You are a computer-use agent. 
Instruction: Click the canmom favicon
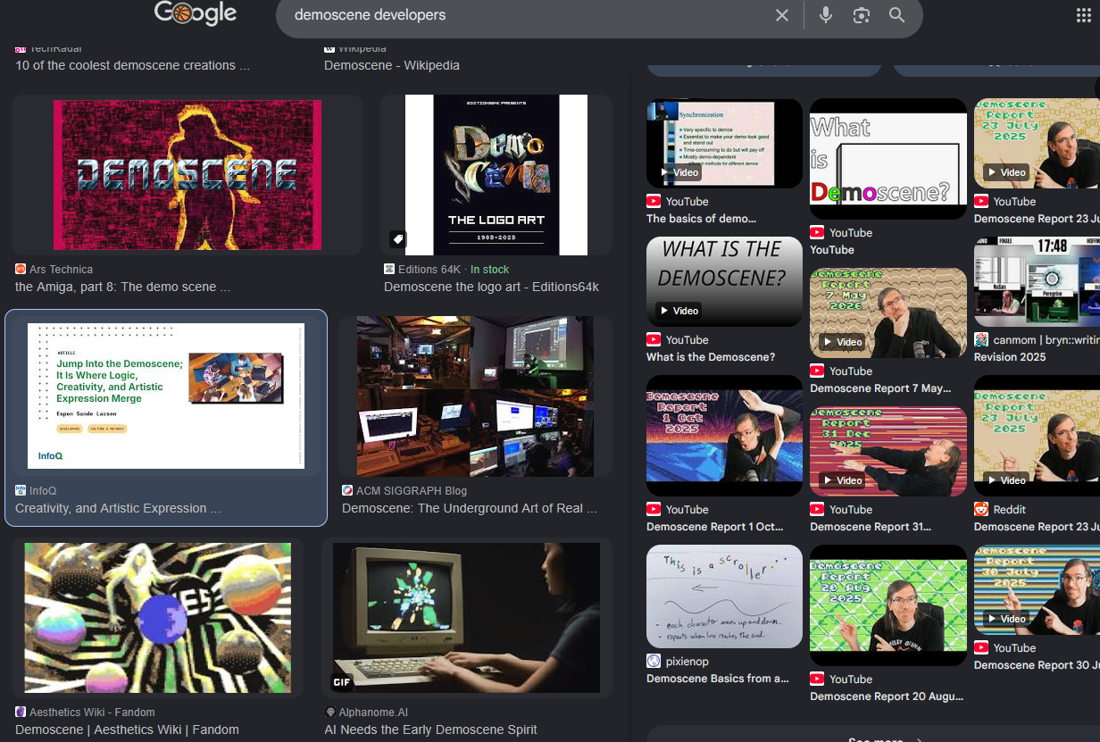tap(981, 340)
